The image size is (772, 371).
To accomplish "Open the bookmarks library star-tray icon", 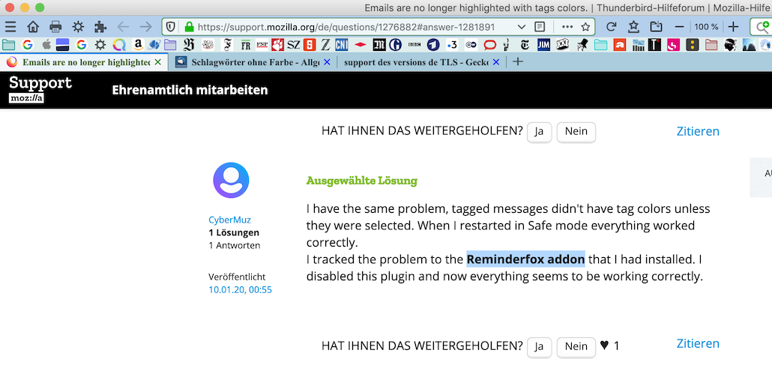I will pyautogui.click(x=633, y=26).
